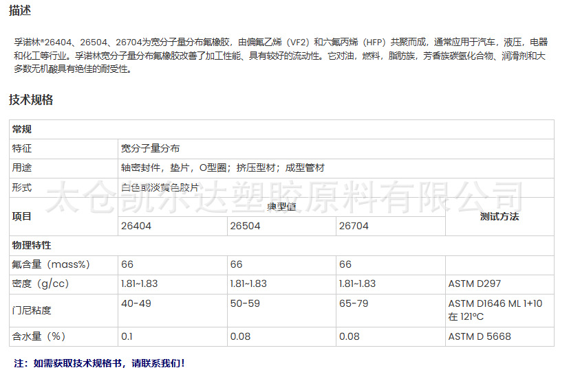Click the 50-59 Mooney viscosity value
This screenshot has height=381, width=569.
pyautogui.click(x=246, y=303)
